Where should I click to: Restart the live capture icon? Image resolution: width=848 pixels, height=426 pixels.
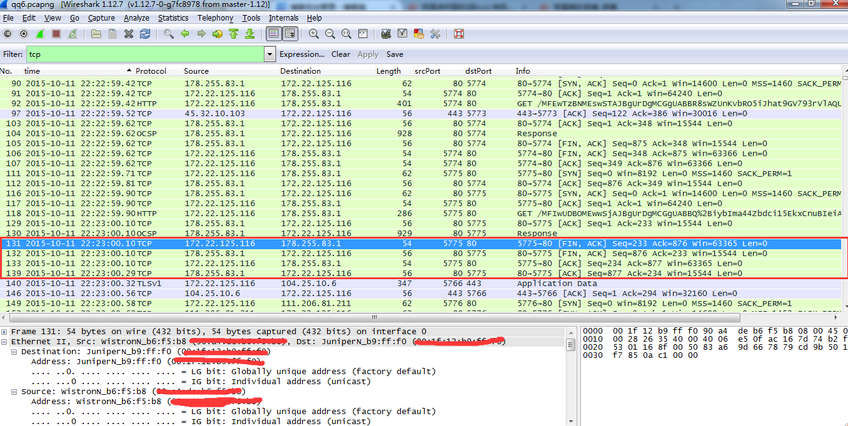[x=73, y=34]
